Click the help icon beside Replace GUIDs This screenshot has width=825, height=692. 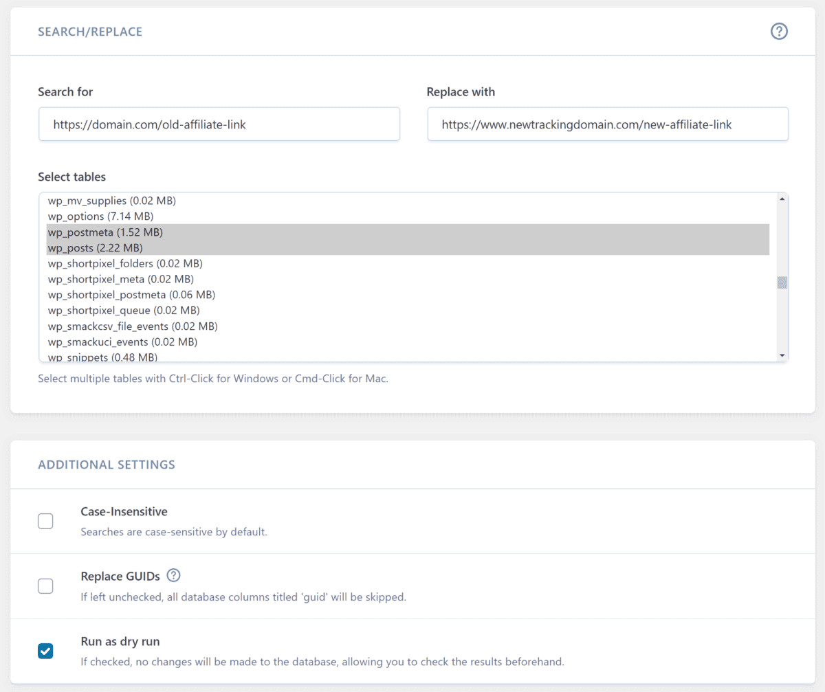(x=173, y=576)
